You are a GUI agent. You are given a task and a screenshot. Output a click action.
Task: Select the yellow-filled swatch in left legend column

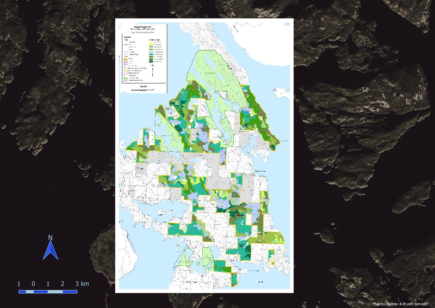click(125, 59)
